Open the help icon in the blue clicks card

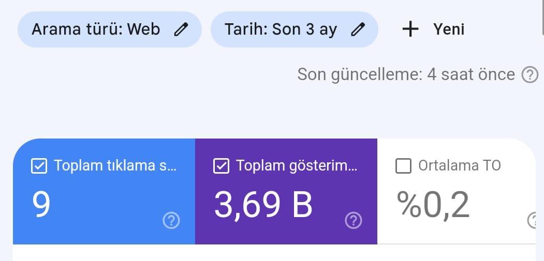[171, 221]
